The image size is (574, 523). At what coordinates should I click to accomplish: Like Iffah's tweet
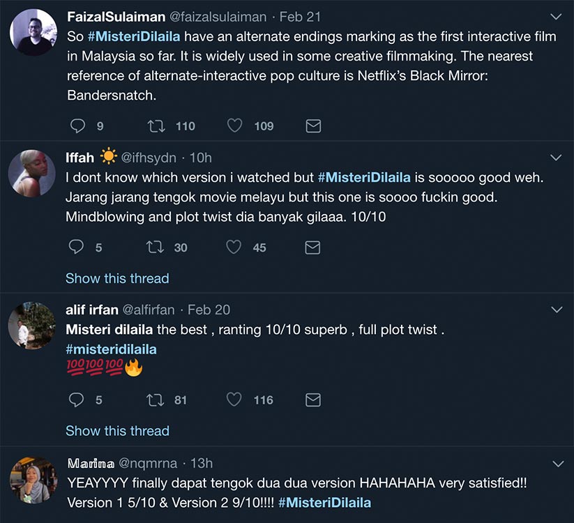click(x=234, y=247)
